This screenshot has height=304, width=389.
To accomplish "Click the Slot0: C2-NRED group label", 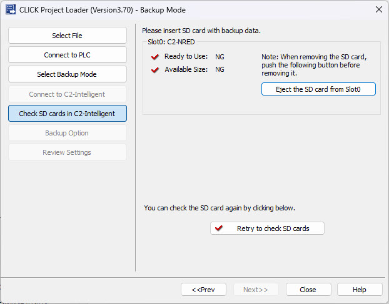I will click(x=171, y=42).
